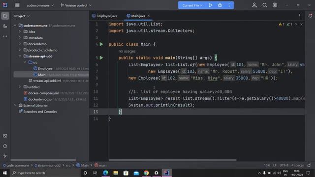
Task: Open the codercommune project dropdown
Action: [40, 5]
